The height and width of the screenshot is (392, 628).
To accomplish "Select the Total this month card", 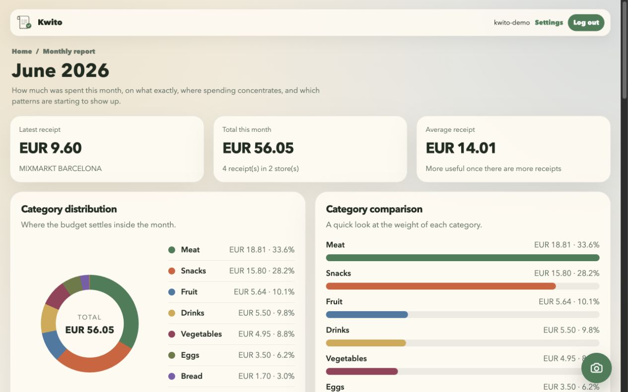I will (x=310, y=149).
